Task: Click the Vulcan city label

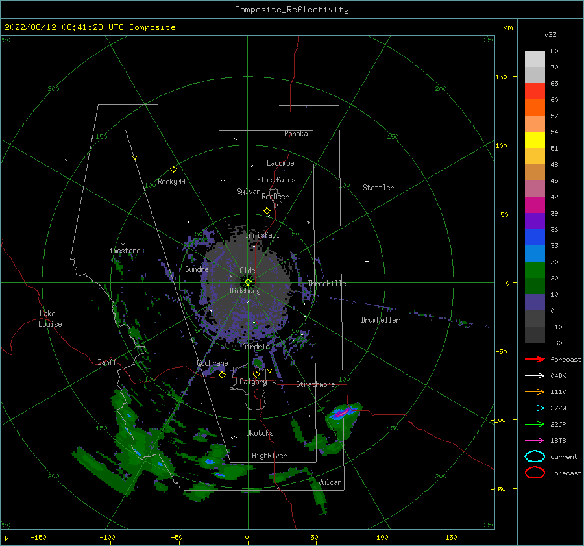Action: click(330, 482)
